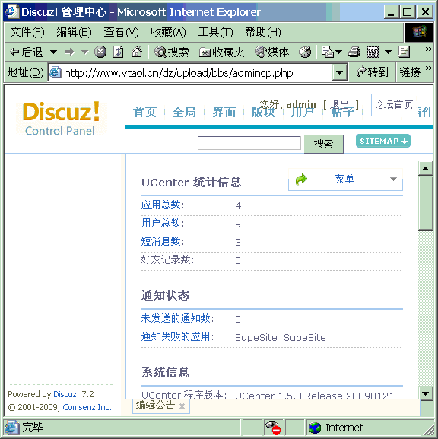Open the 编辑公告 bottom tab
Screen dimensions: 438x439
155,406
